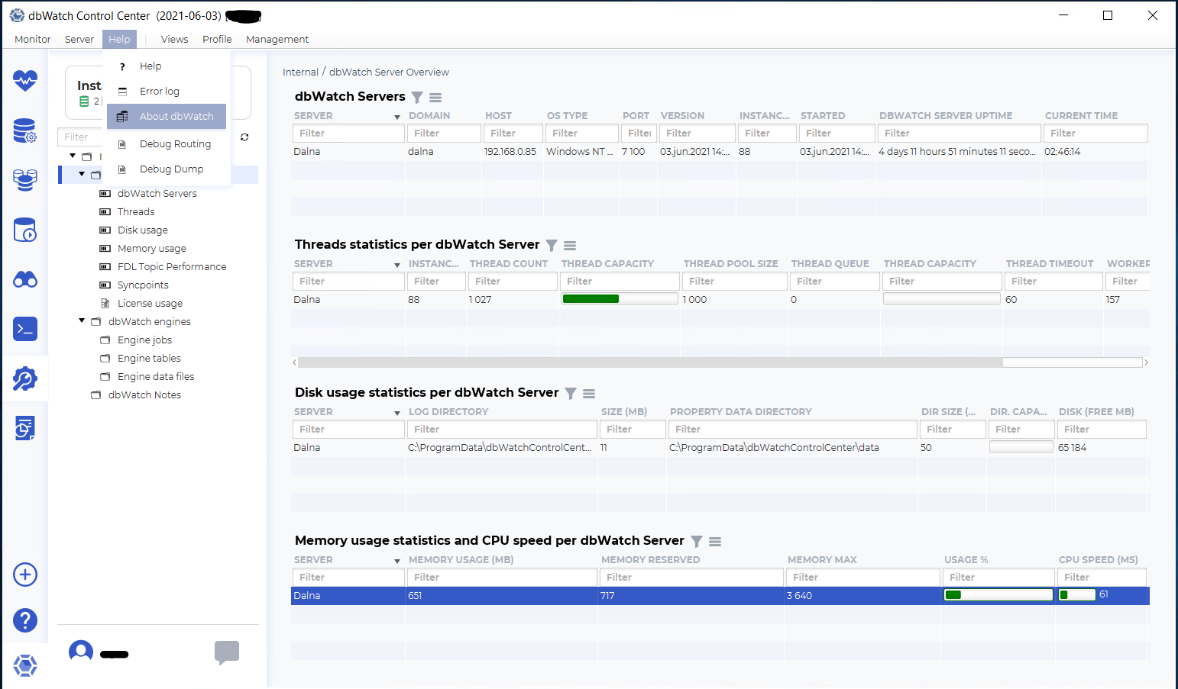Click MEMORY USAGE (MB) filter field
The image size is (1178, 689).
(502, 578)
